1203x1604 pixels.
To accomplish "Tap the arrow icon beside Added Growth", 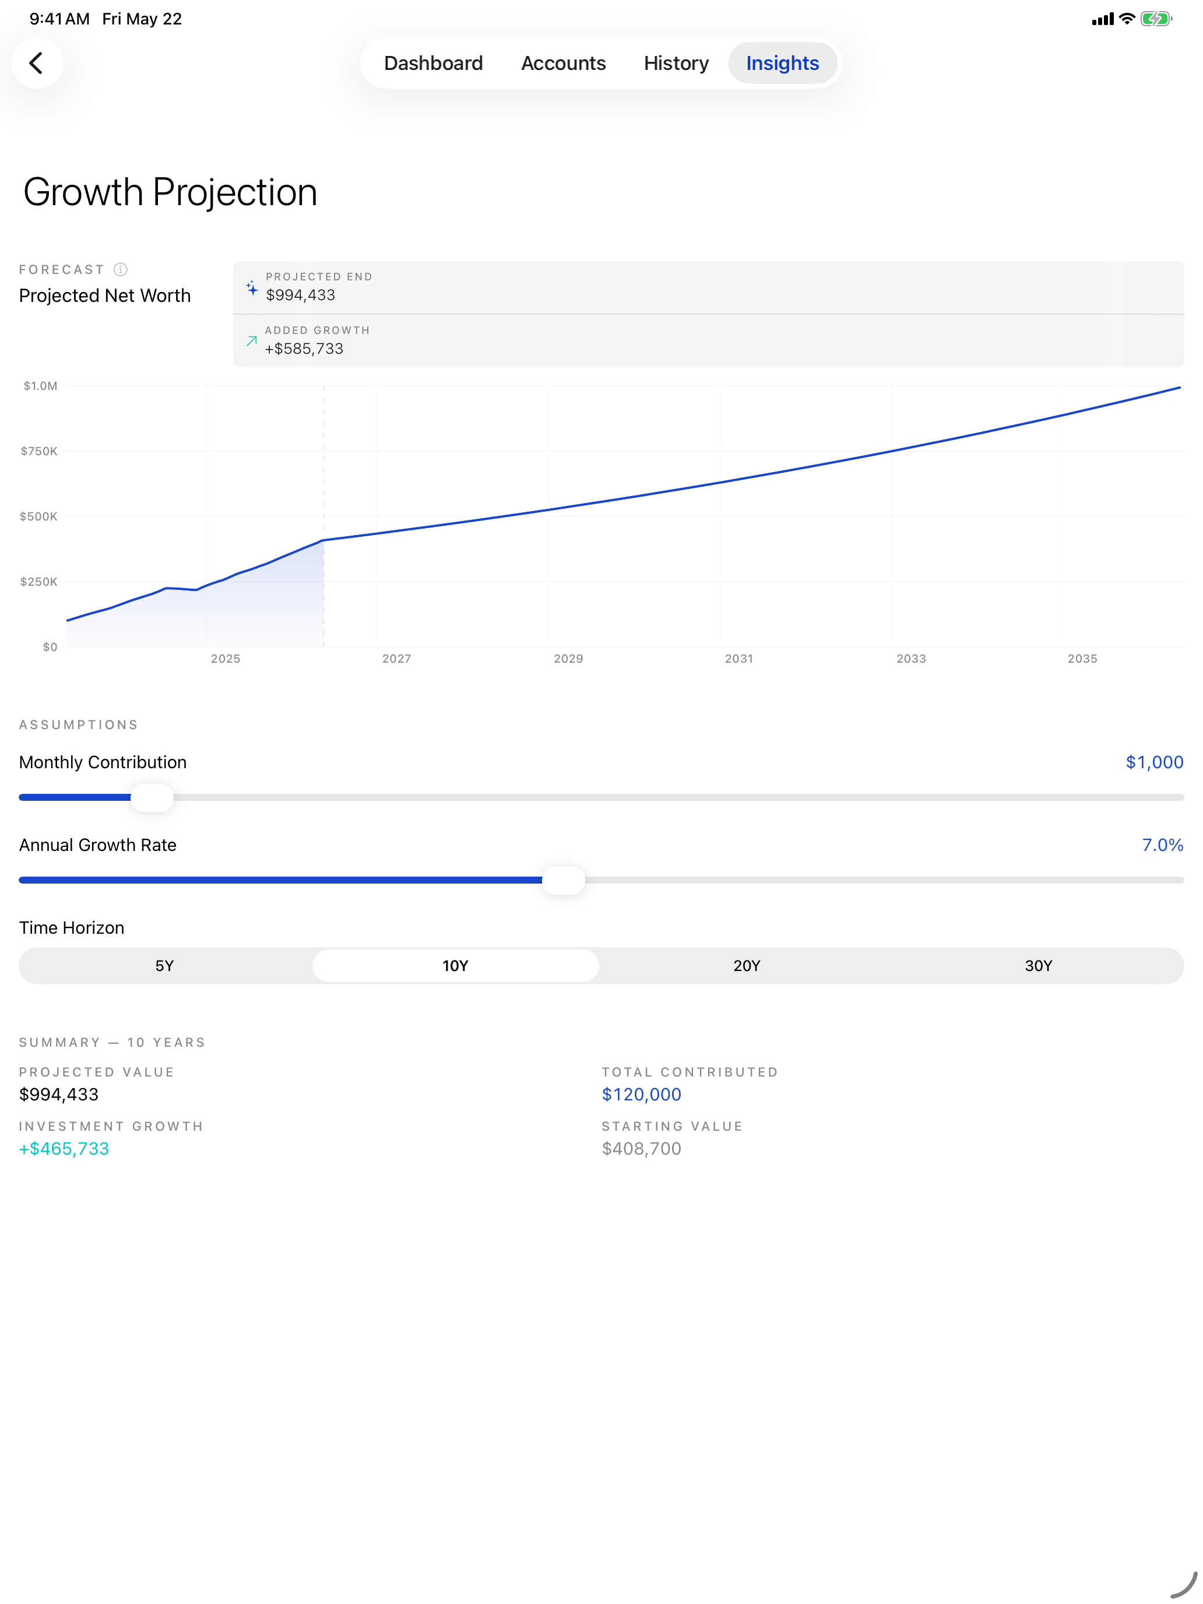I will 252,341.
